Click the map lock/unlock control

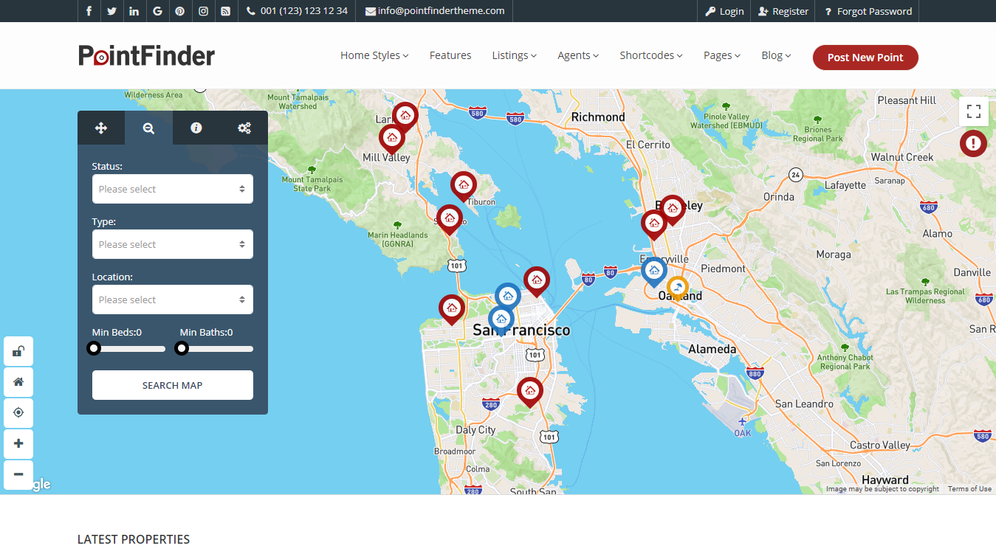[18, 350]
